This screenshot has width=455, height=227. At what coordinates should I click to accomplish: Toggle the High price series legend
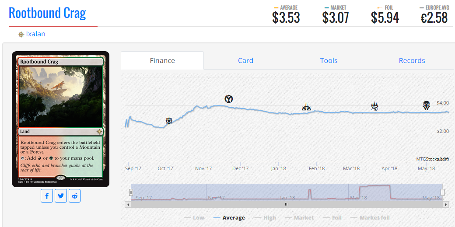click(x=265, y=218)
